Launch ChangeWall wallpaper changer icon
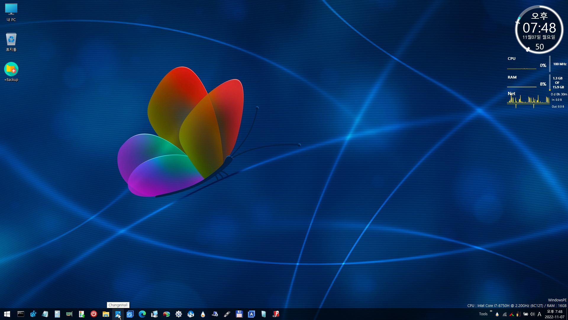568x320 pixels. coord(118,314)
